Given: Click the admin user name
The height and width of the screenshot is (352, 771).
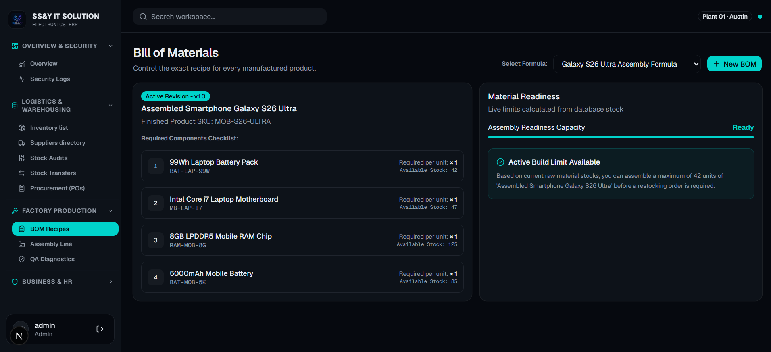Looking at the screenshot, I should click(x=45, y=325).
